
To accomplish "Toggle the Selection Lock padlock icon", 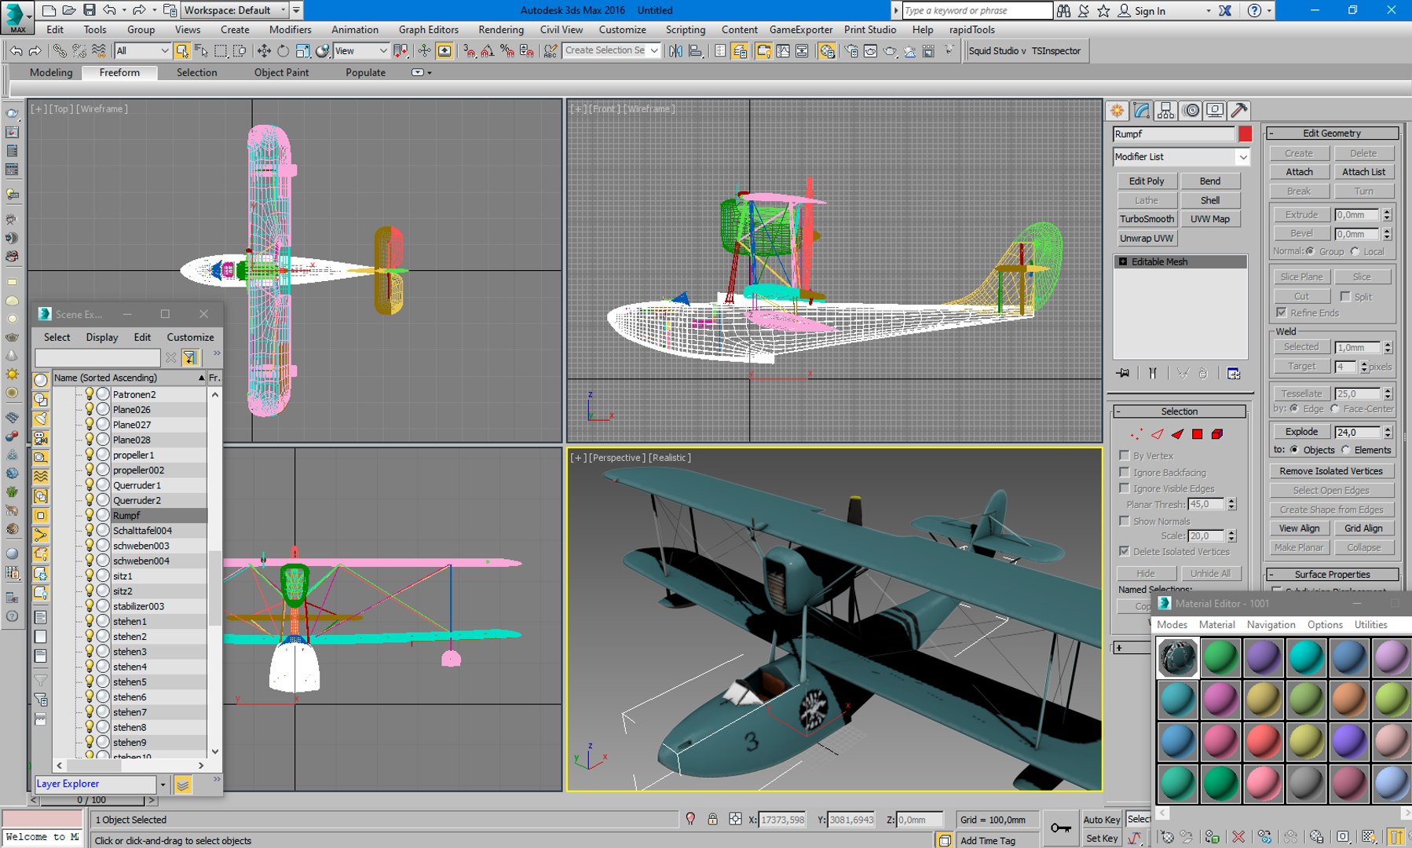I will point(712,820).
